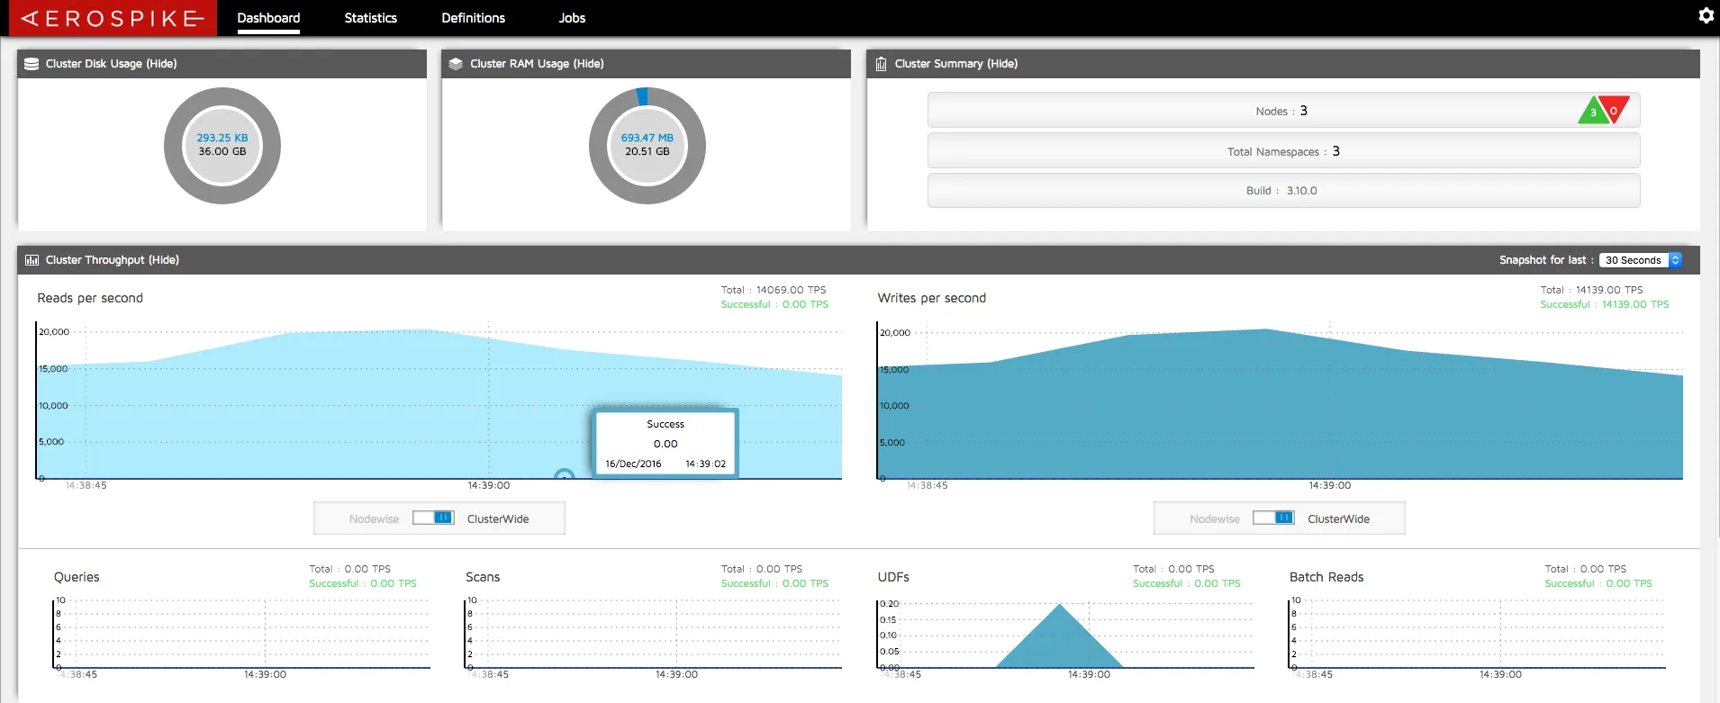The height and width of the screenshot is (703, 1720).
Task: Click the Total Namespaces row
Action: click(x=1283, y=151)
